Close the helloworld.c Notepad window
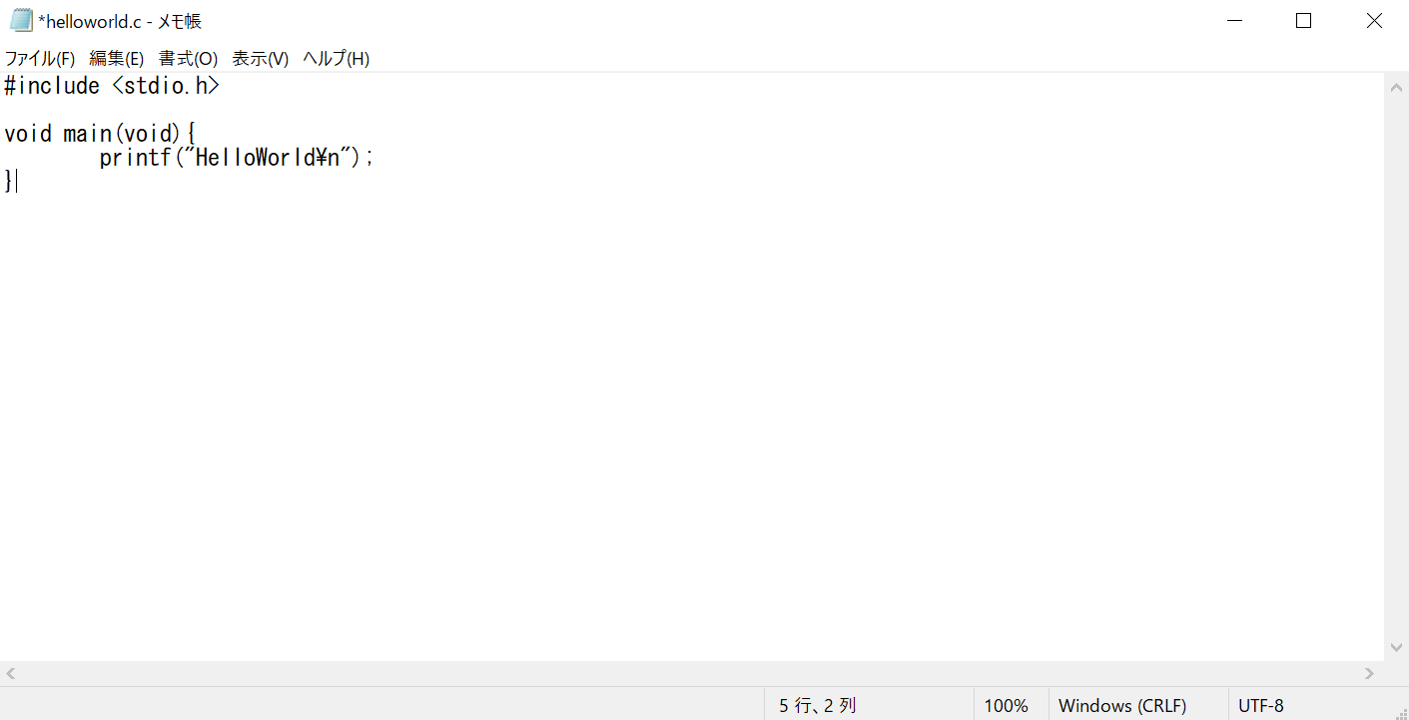This screenshot has height=720, width=1409. pos(1374,21)
